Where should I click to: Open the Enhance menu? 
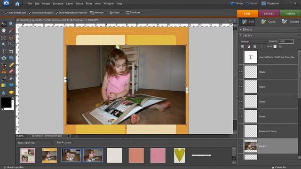[x=58, y=4]
